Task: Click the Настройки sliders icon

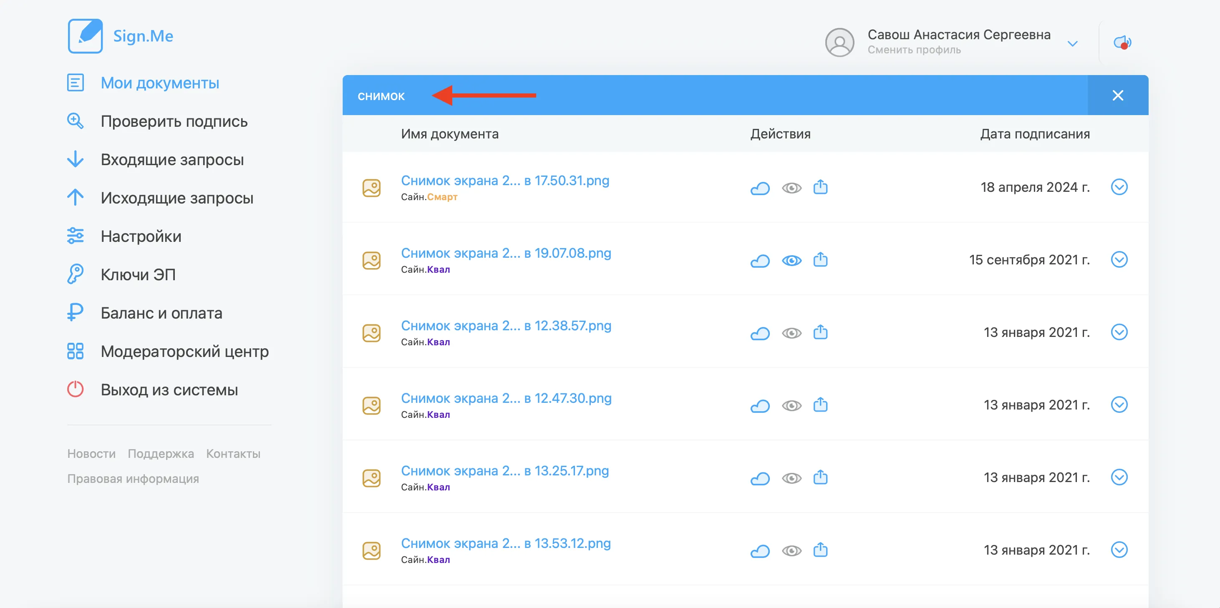Action: [x=75, y=236]
